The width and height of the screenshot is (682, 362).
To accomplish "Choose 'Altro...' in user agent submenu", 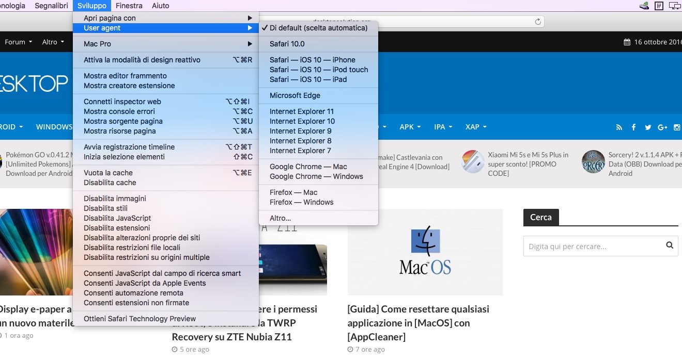I will point(318,218).
